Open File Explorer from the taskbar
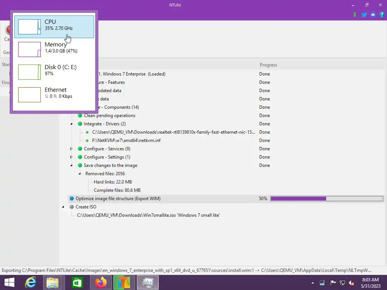387x290 pixels. [53, 282]
